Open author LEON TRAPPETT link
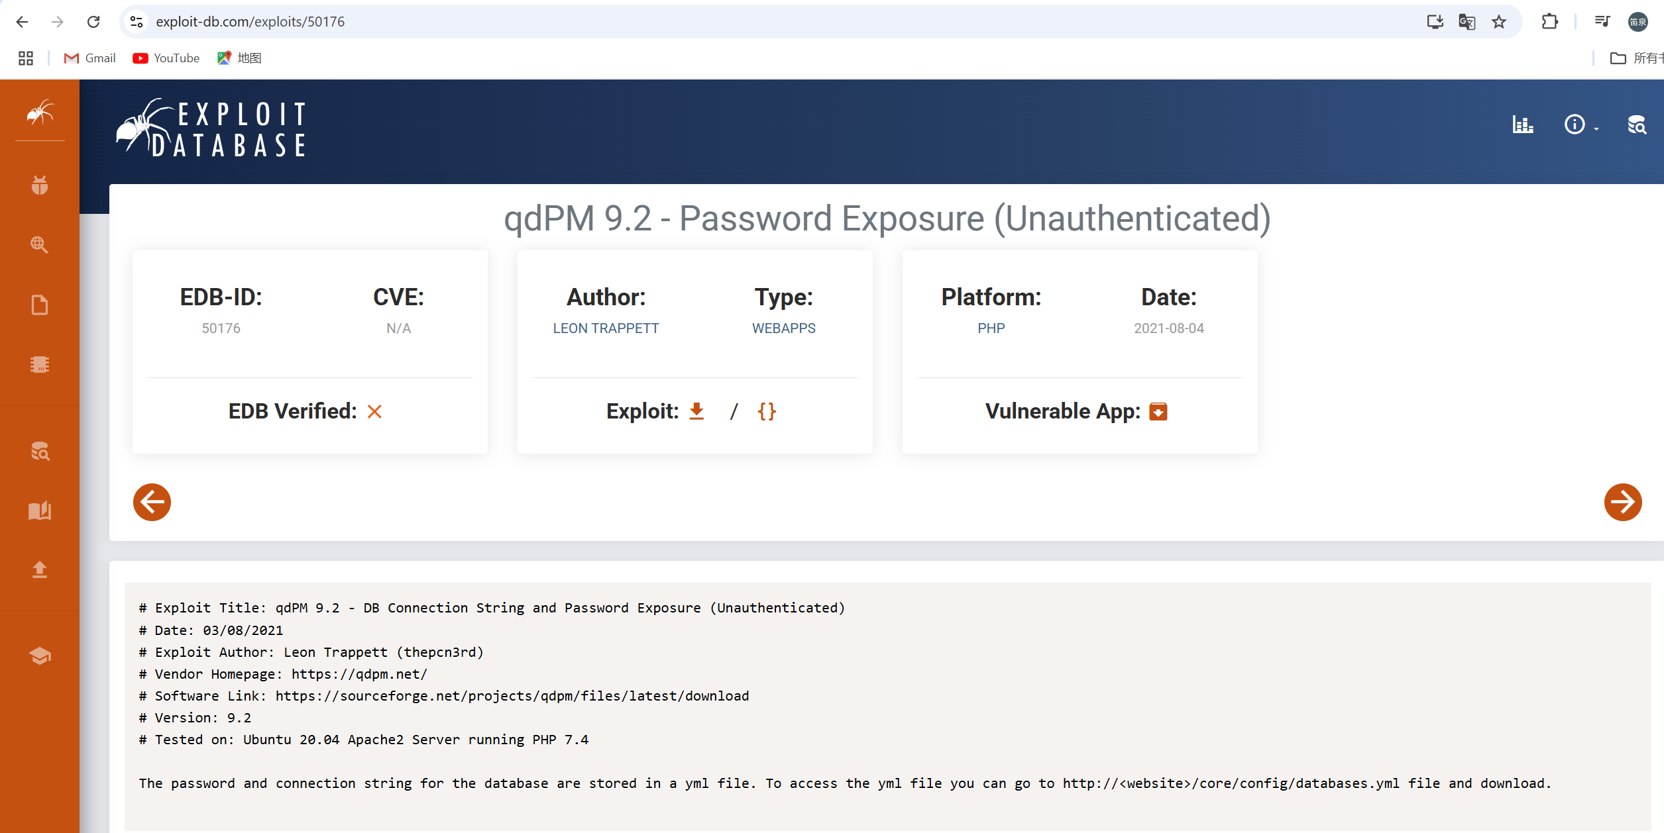1664x833 pixels. coord(606,328)
